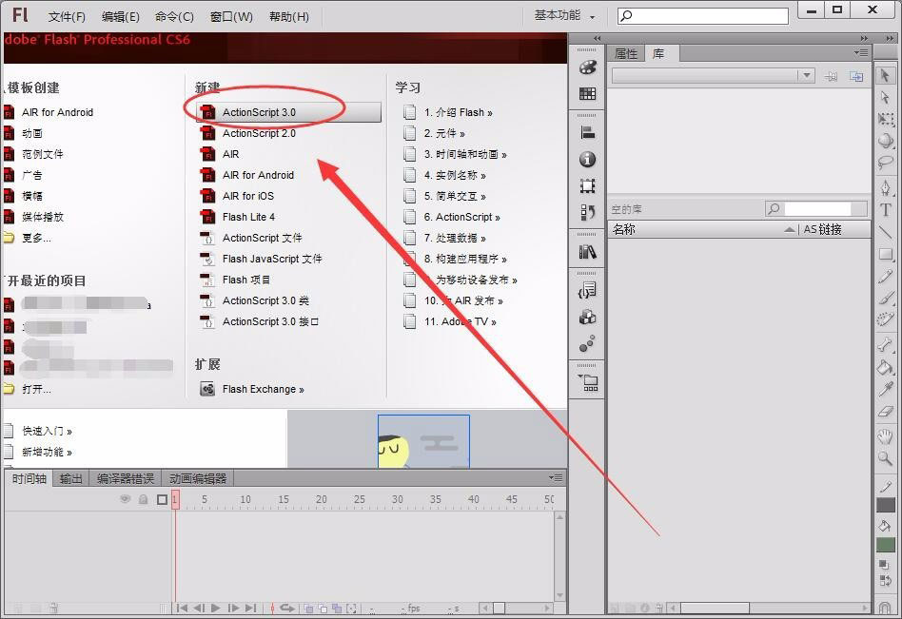Switch to the 输出 tab

pyautogui.click(x=70, y=479)
